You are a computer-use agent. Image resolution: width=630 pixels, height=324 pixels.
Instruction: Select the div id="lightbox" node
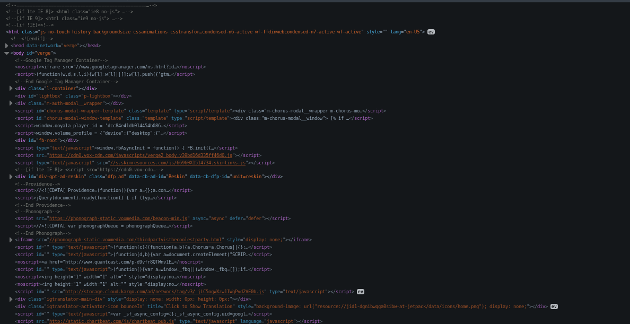click(x=73, y=96)
